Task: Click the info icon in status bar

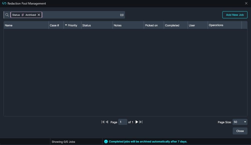Action: pos(106,142)
